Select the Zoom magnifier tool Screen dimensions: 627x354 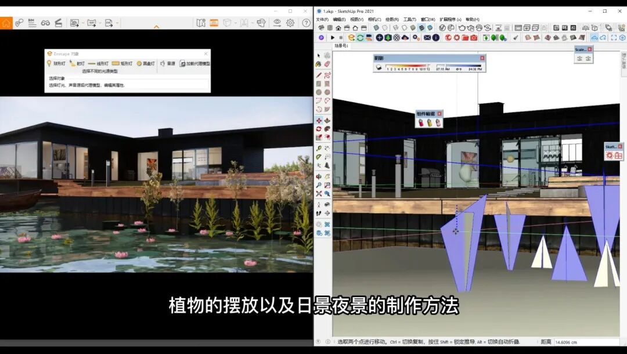[x=319, y=185]
